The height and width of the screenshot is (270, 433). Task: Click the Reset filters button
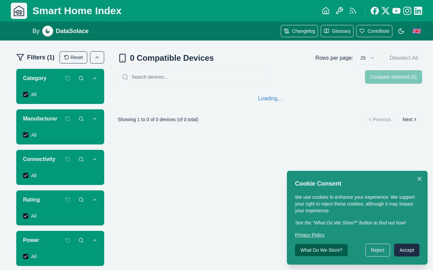pyautogui.click(x=73, y=57)
